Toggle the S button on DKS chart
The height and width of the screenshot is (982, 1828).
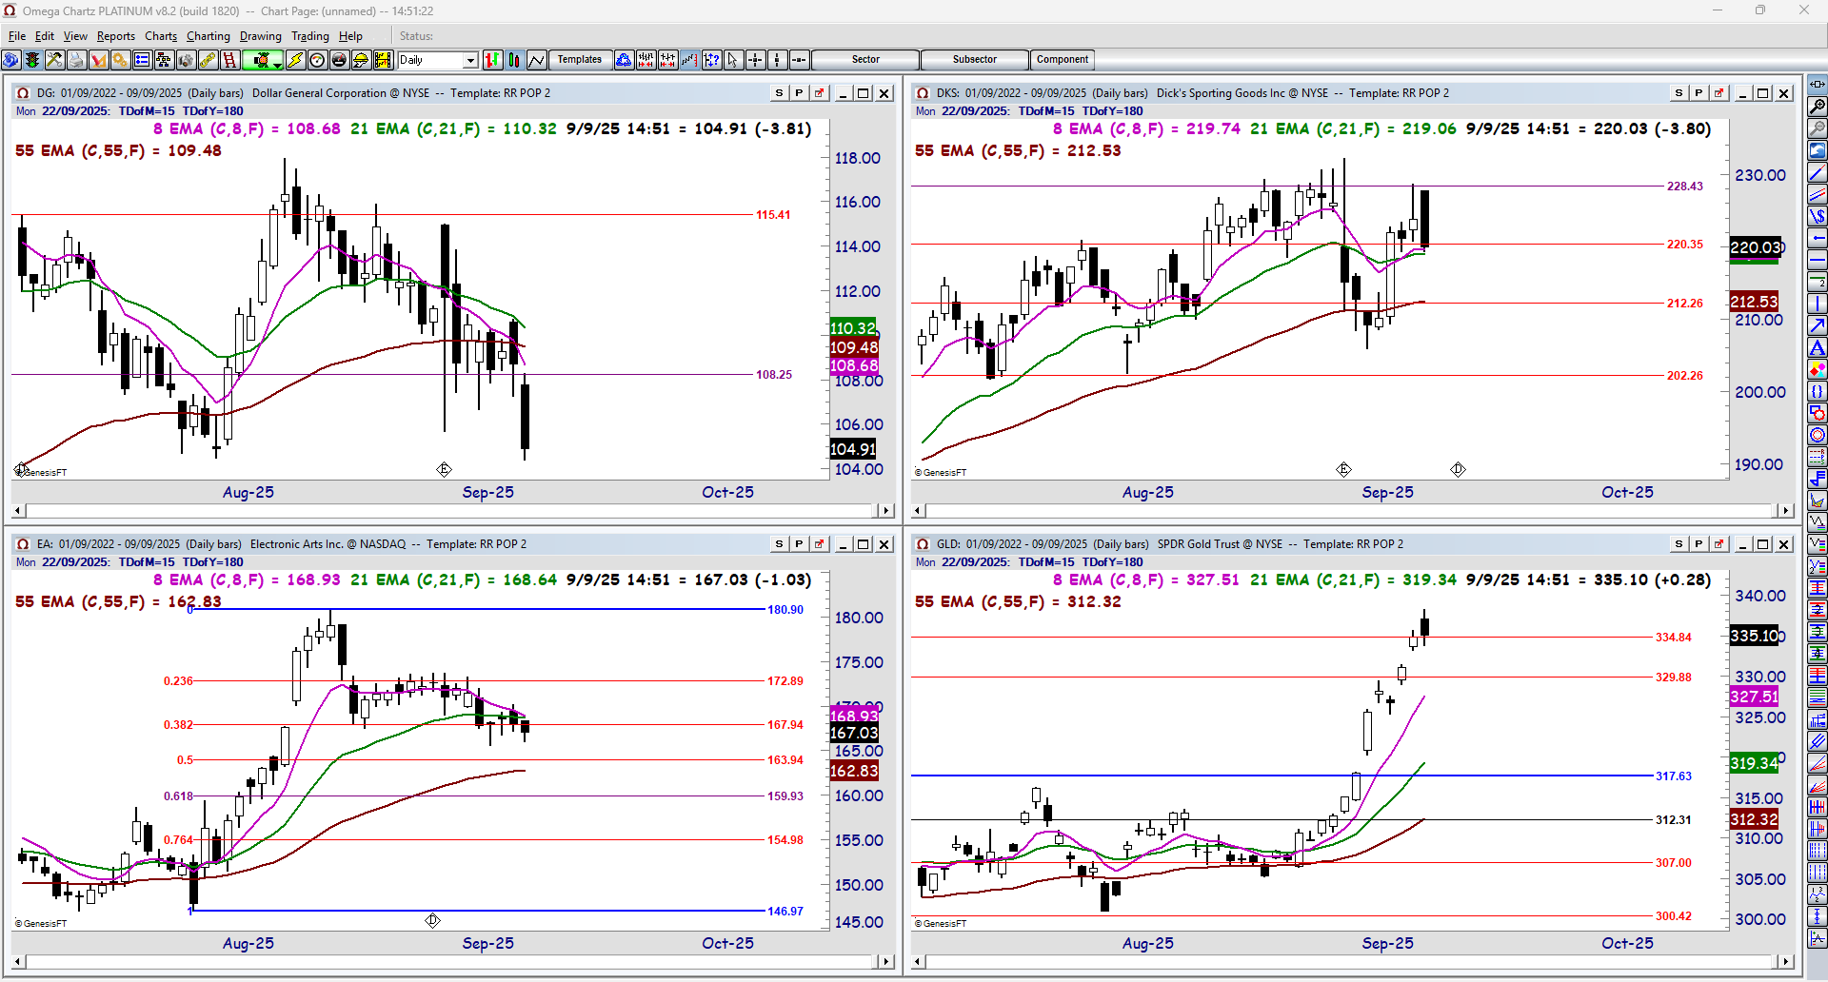click(1679, 93)
